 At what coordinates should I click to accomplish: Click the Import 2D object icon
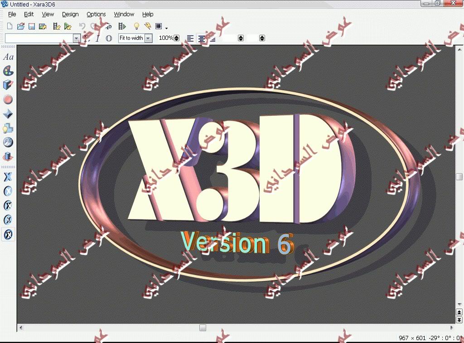68,26
